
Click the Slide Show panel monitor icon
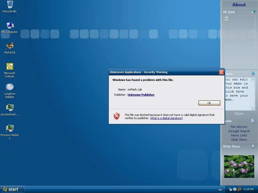[x=253, y=147]
